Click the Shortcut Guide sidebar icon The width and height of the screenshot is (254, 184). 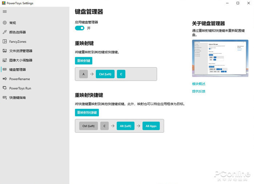[5, 98]
